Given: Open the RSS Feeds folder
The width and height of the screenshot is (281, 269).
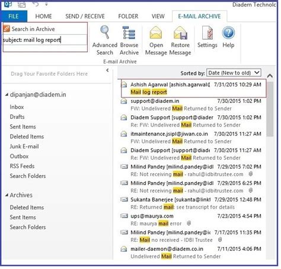Looking at the screenshot, I should click(22, 166).
